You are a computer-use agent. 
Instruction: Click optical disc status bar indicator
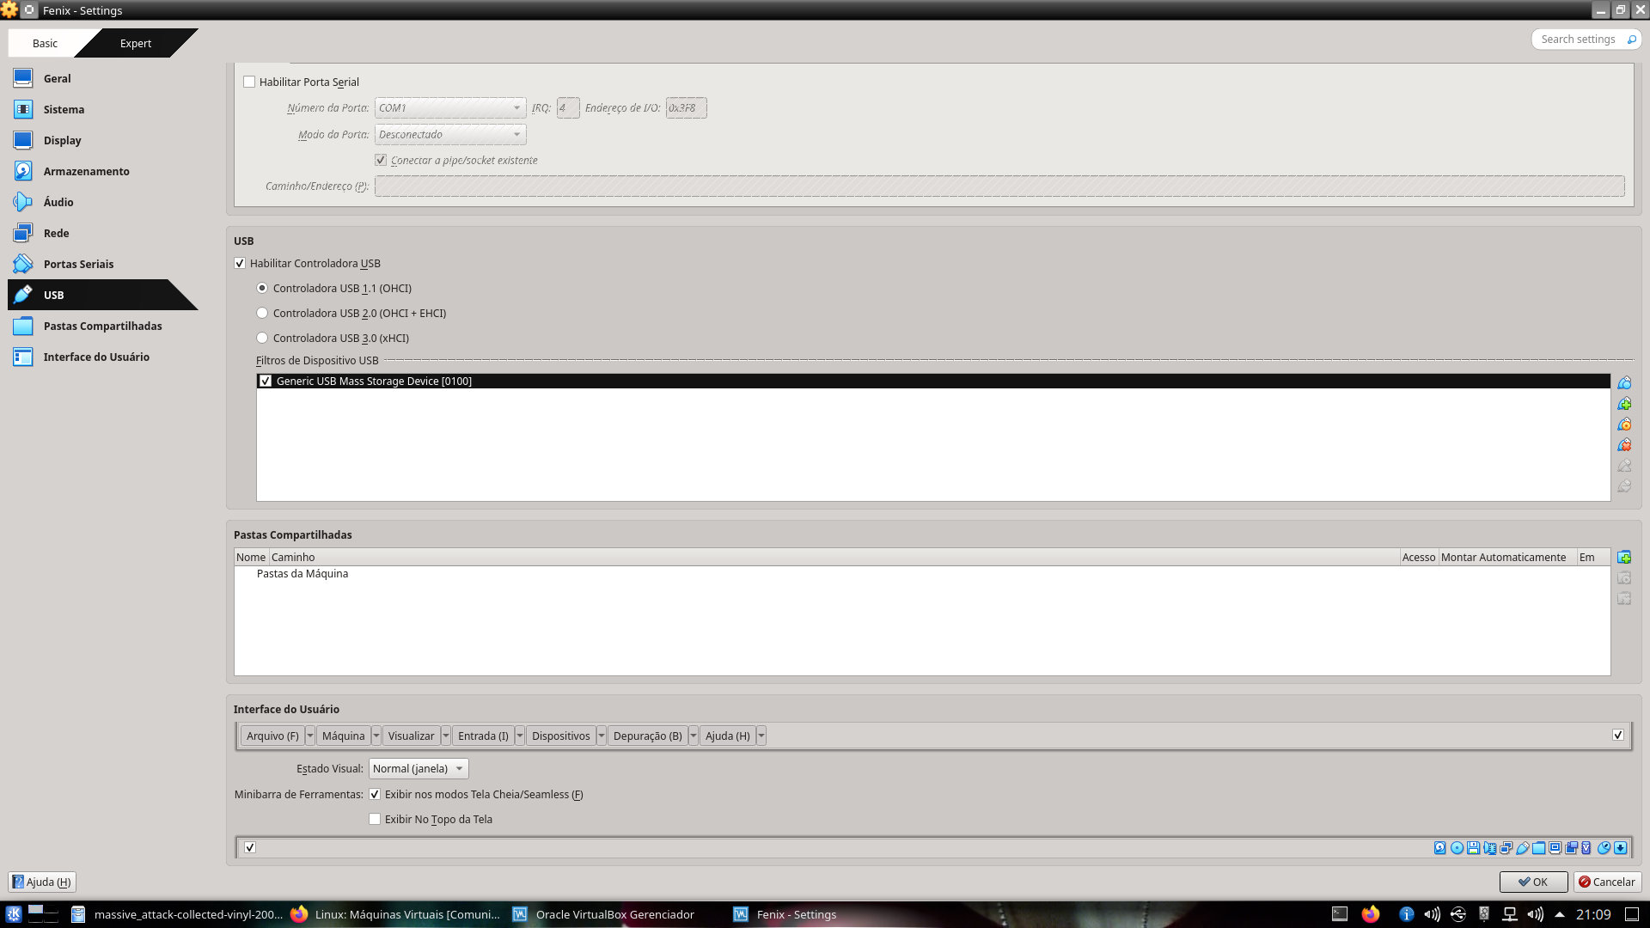pyautogui.click(x=1457, y=848)
